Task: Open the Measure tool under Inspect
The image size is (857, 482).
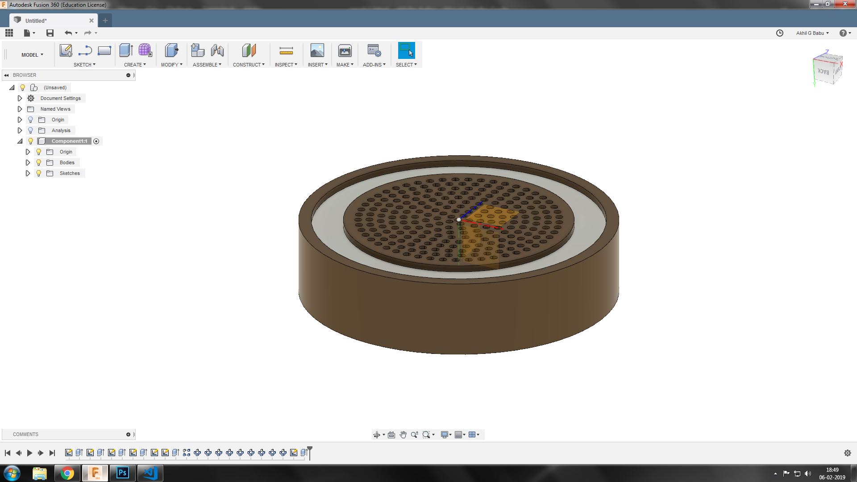Action: [286, 50]
